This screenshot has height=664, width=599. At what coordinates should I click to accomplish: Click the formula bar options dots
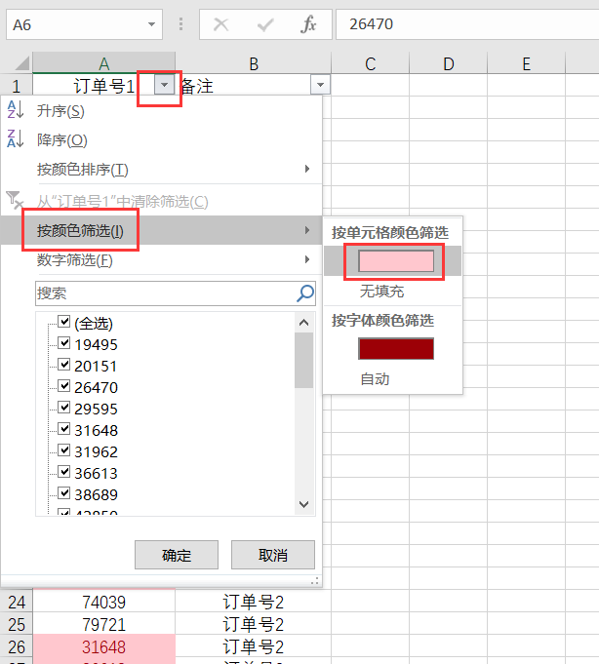180,24
